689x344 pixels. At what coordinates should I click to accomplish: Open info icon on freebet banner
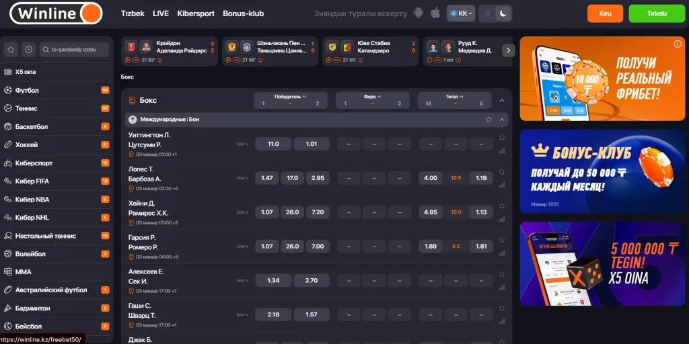pyautogui.click(x=677, y=44)
